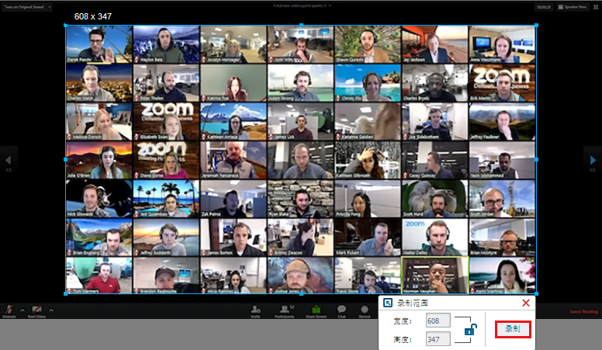Expand the arrow next to Unmute
Screen dimensions: 602x350
pyautogui.click(x=22, y=310)
